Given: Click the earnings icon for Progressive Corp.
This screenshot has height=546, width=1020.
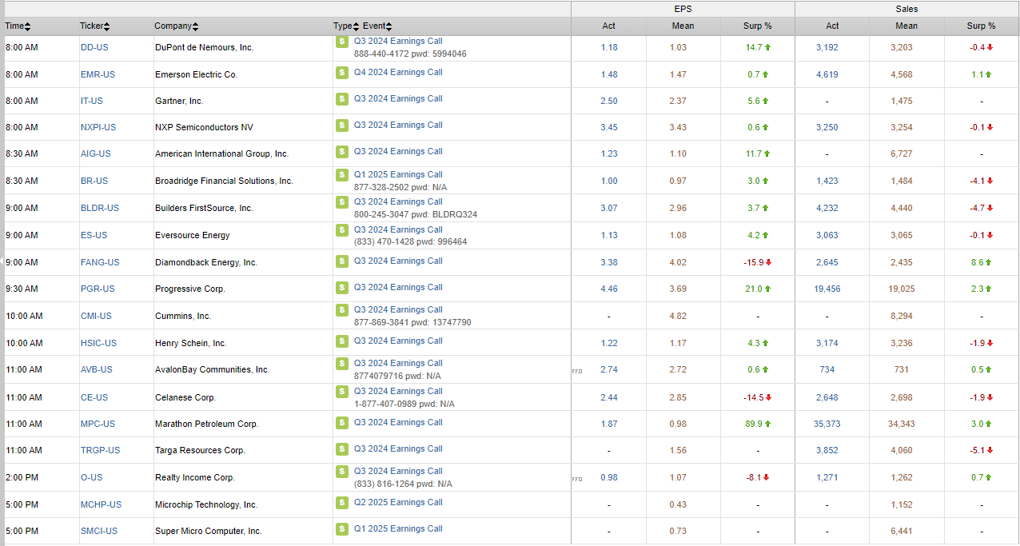Looking at the screenshot, I should pos(341,288).
